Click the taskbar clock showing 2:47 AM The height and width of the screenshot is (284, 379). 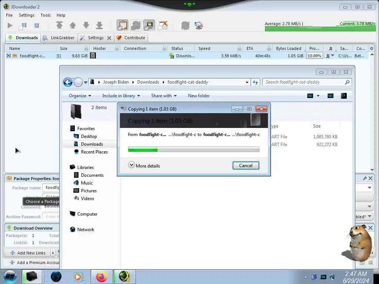click(356, 277)
